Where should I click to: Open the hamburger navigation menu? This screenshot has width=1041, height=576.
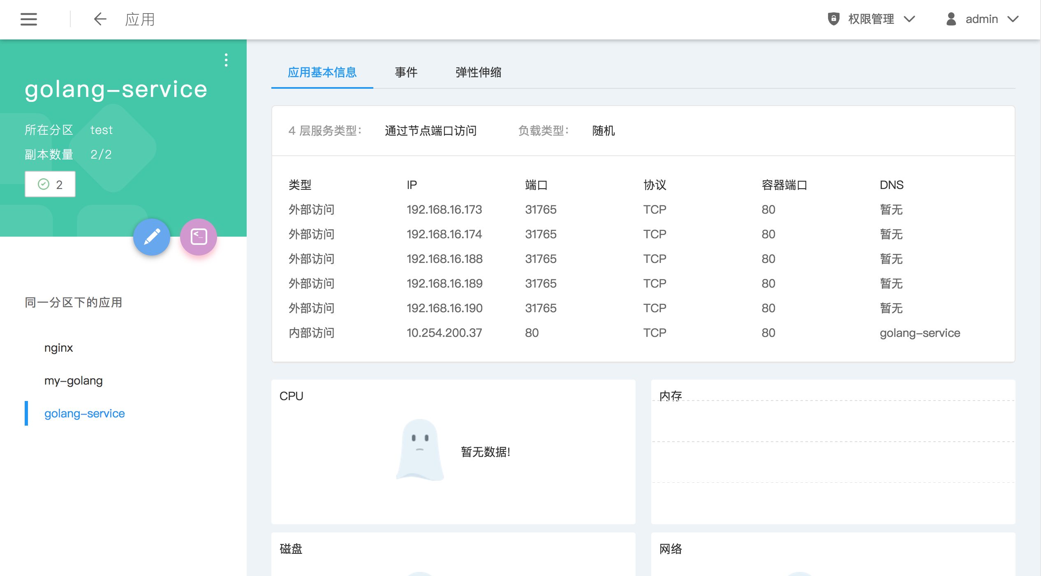coord(29,19)
